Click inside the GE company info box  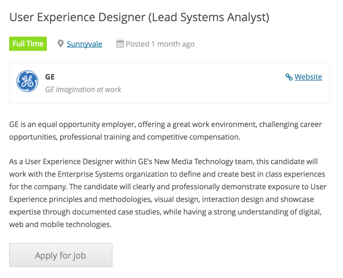(169, 83)
